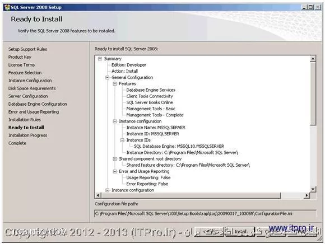Collapse the Instance IDs node
The image size is (325, 244).
(x=122, y=140)
